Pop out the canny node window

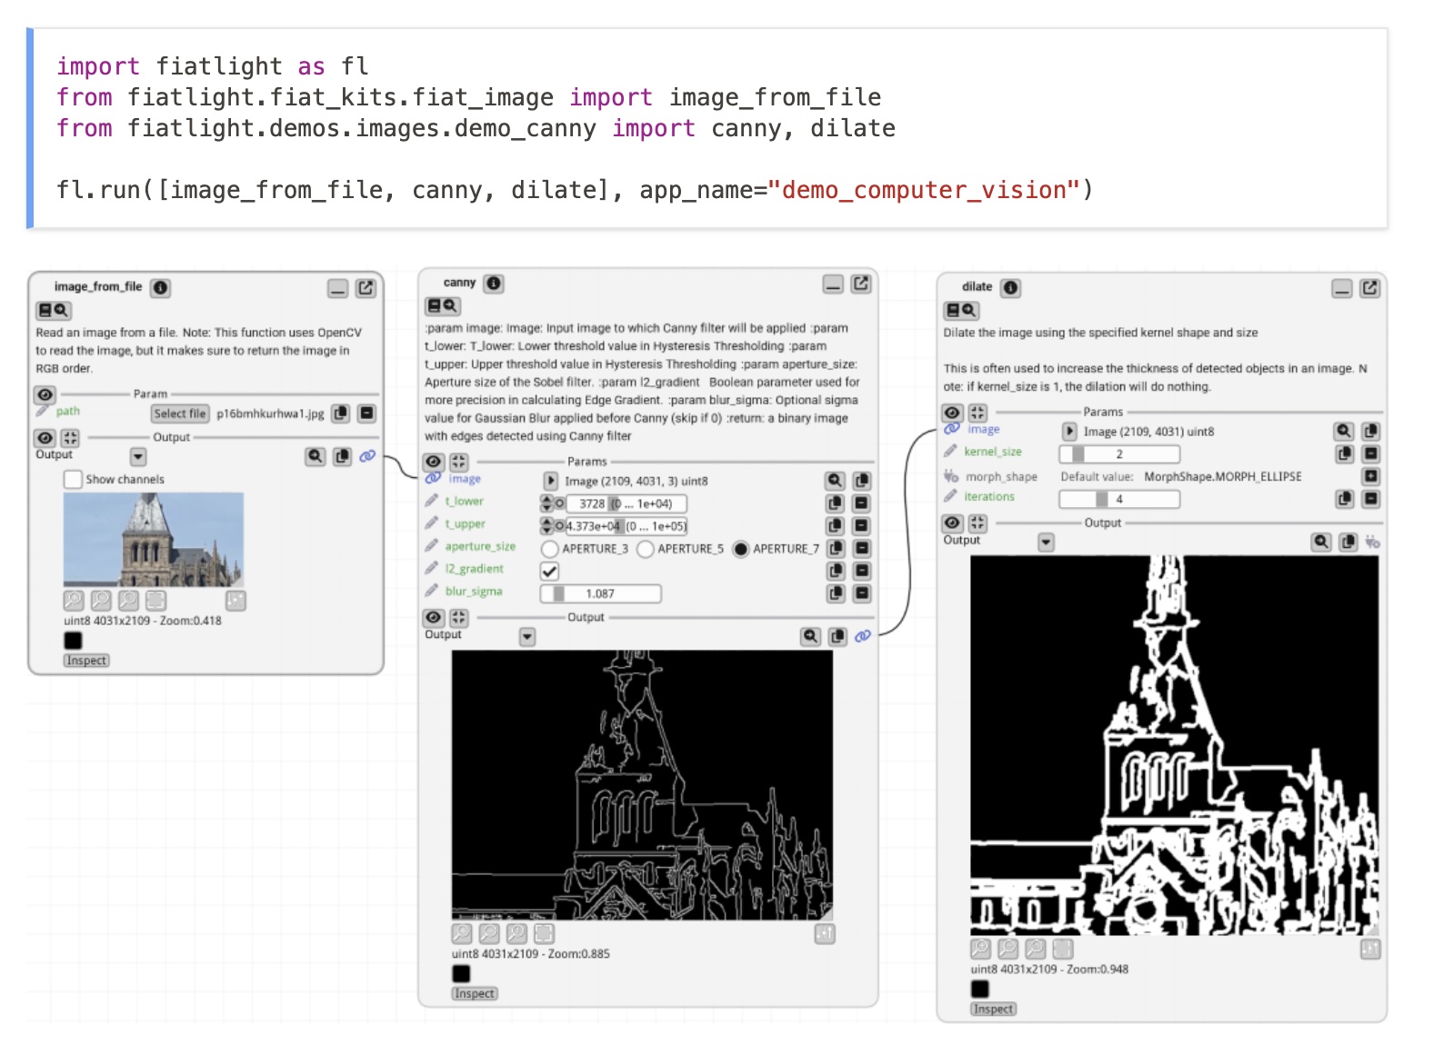[860, 284]
